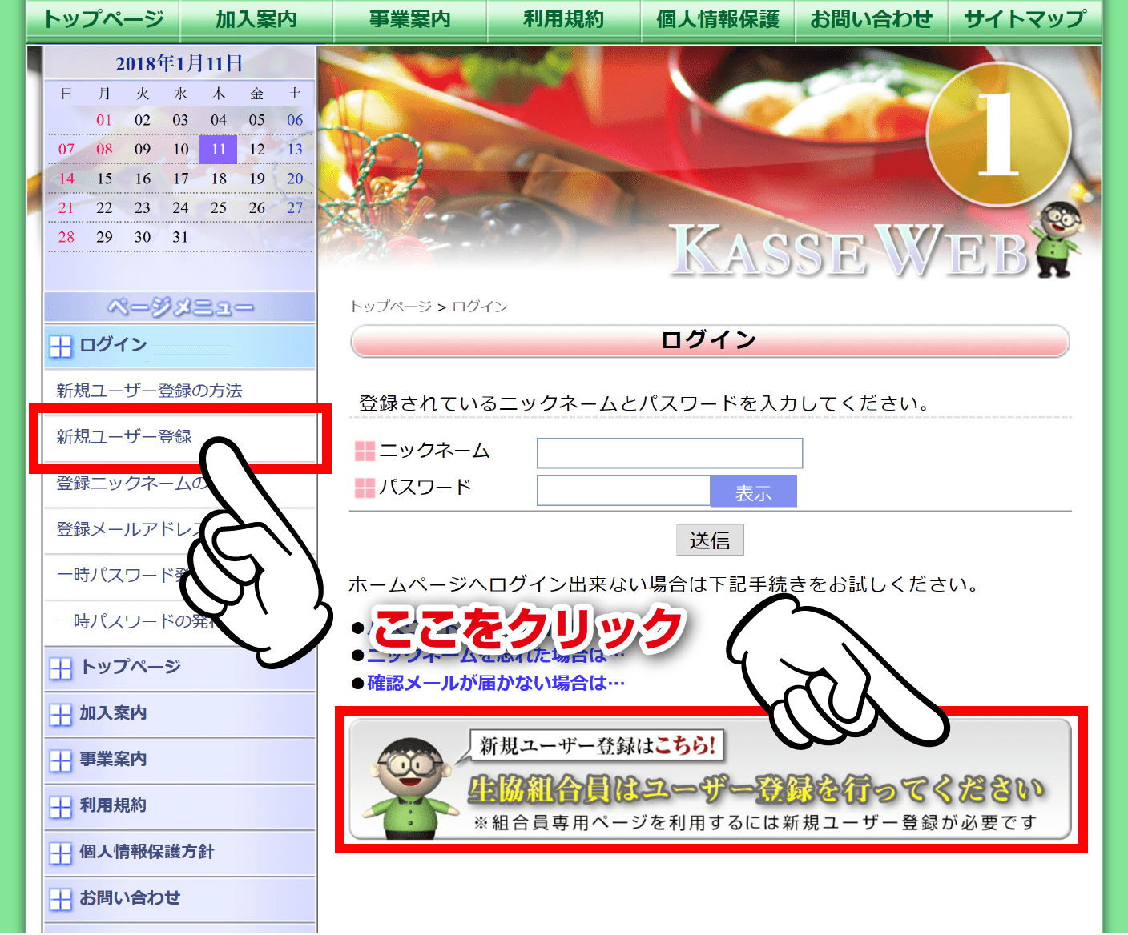Select the ログイン sidebar menu item
This screenshot has width=1128, height=935.
(x=179, y=346)
